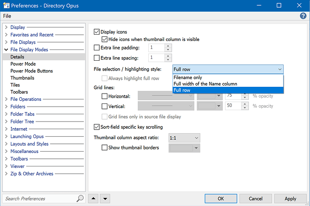The image size is (310, 206).
Task: Open the Power Mode Buttons page
Action: 31,71
